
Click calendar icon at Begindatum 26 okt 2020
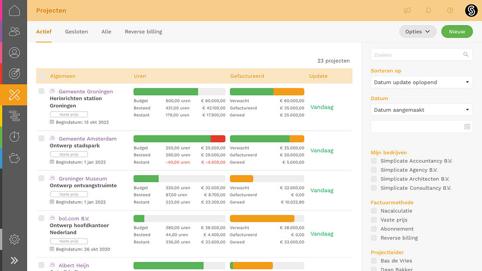[52, 249]
